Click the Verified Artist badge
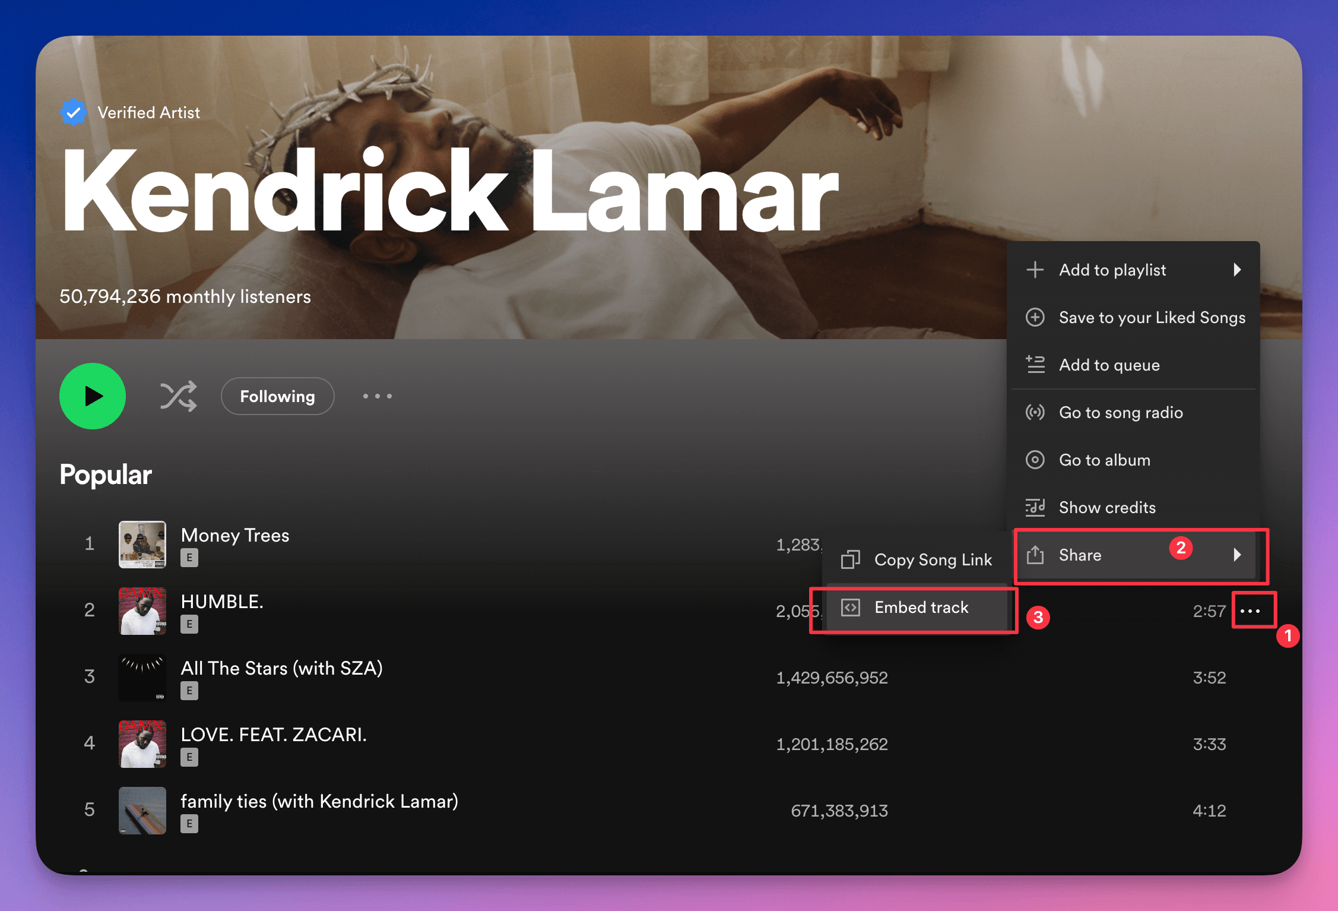This screenshot has height=911, width=1338. coord(73,112)
